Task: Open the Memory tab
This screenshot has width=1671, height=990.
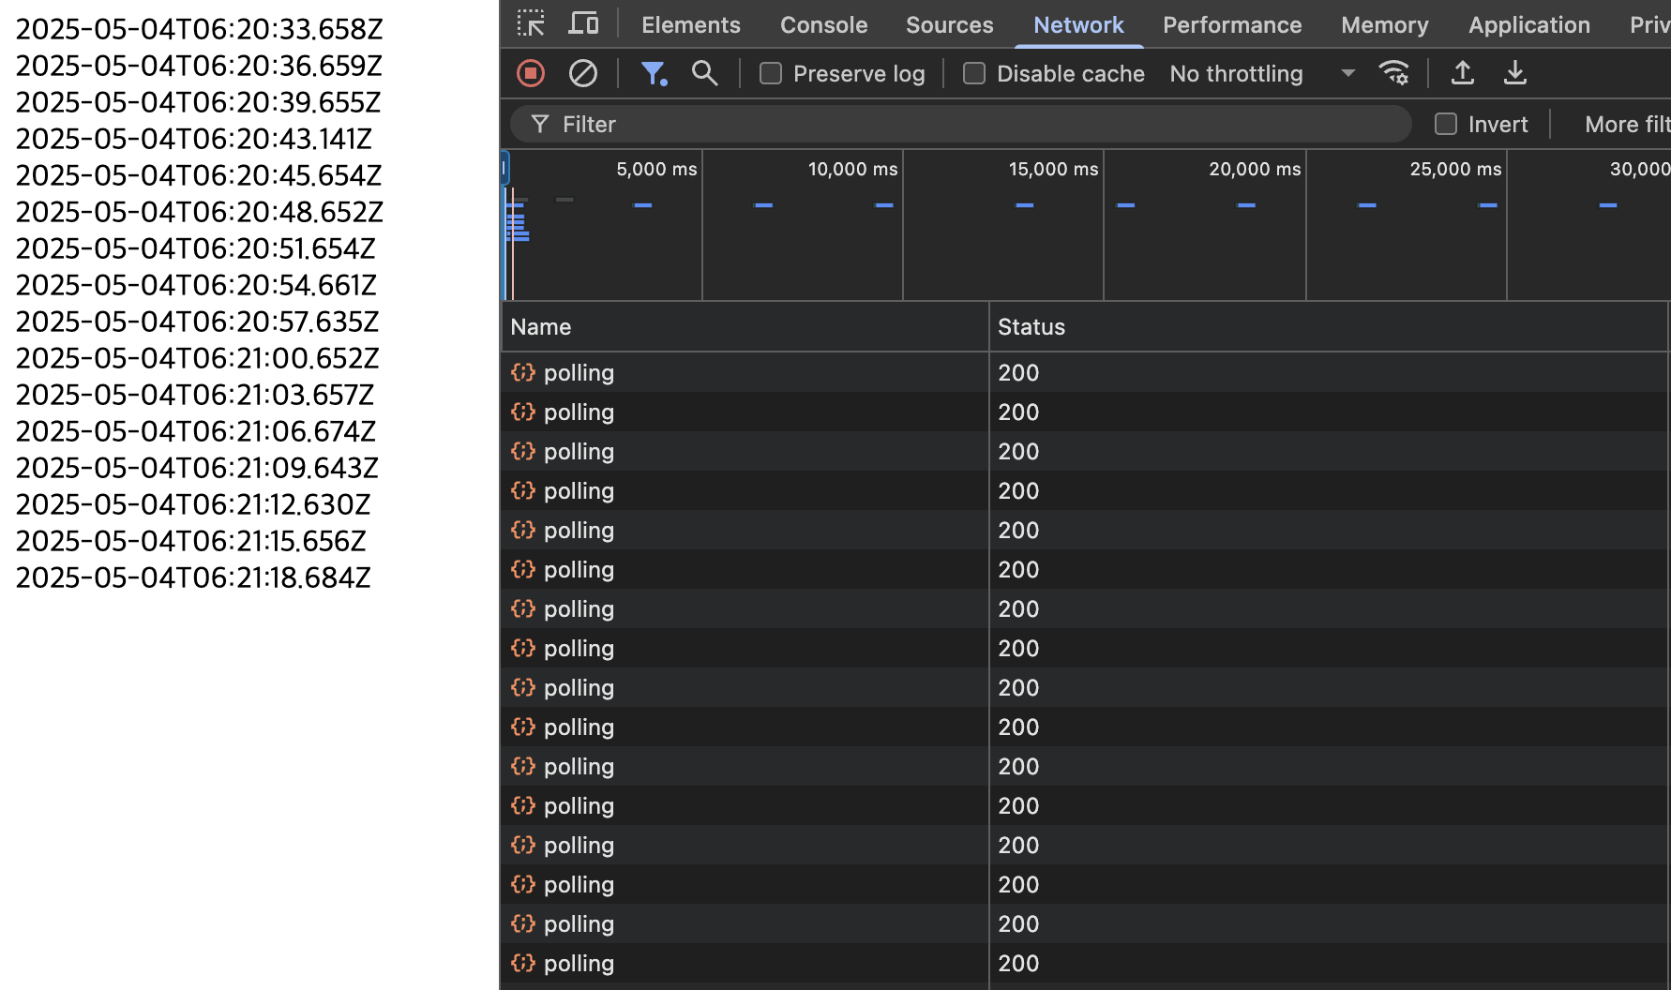Action: 1385,24
